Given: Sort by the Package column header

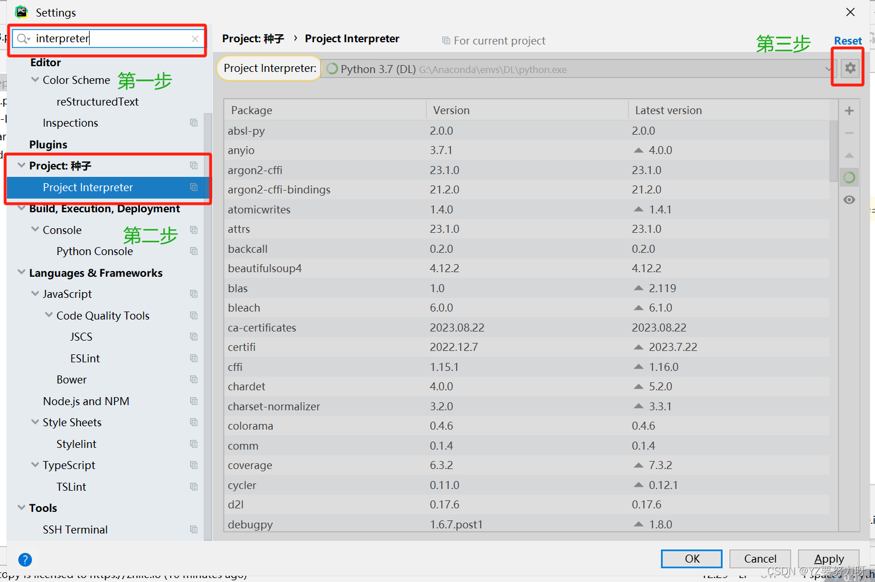Looking at the screenshot, I should 325,110.
